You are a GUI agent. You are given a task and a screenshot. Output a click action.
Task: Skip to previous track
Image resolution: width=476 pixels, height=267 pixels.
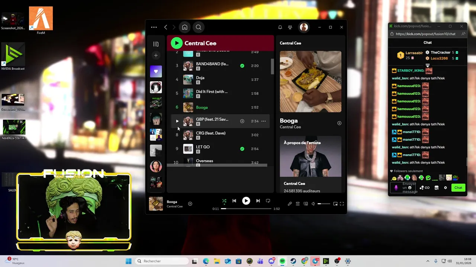pyautogui.click(x=234, y=201)
